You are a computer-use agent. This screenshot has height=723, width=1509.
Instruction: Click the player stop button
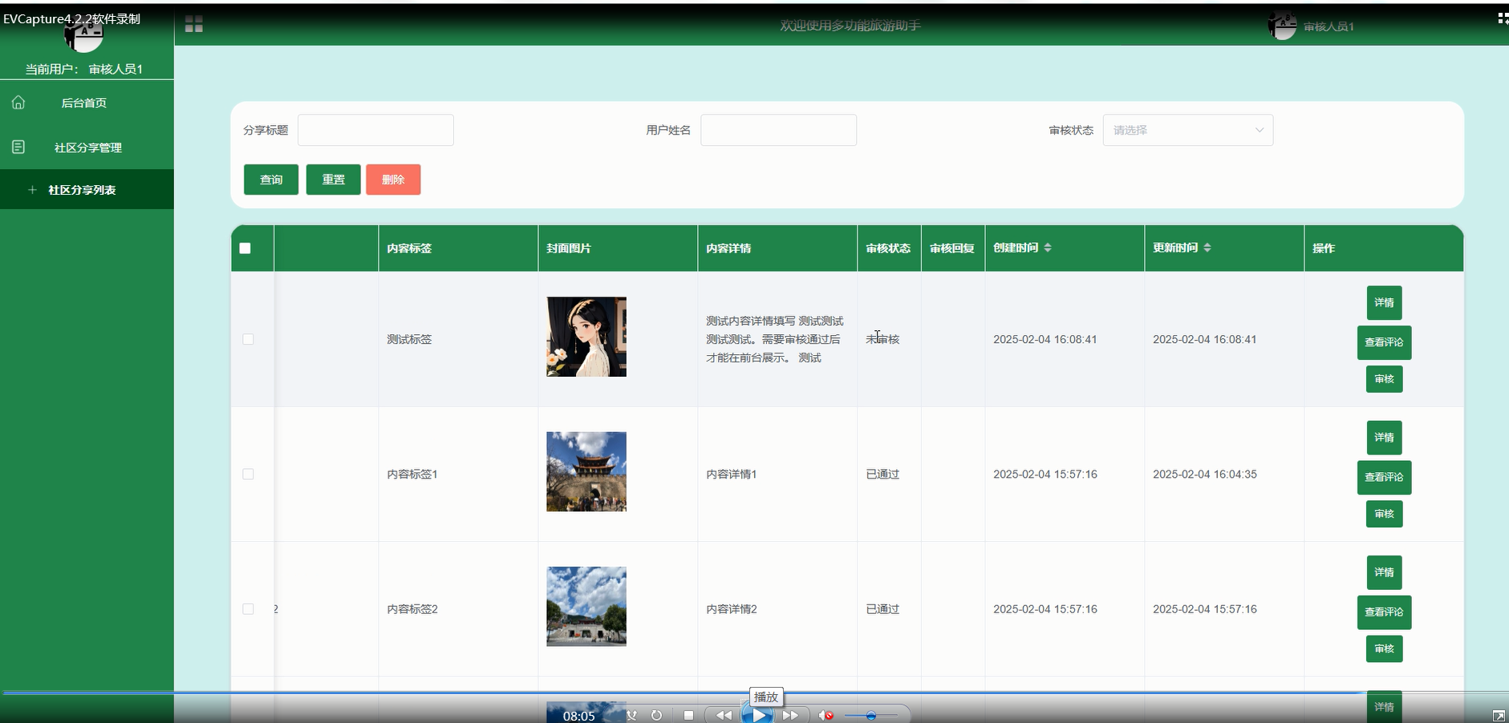click(x=688, y=715)
